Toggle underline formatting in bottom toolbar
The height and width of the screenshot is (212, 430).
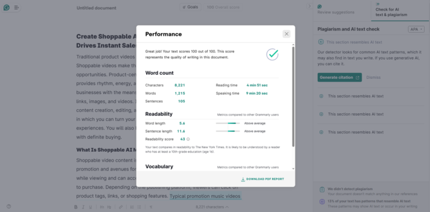(91, 207)
